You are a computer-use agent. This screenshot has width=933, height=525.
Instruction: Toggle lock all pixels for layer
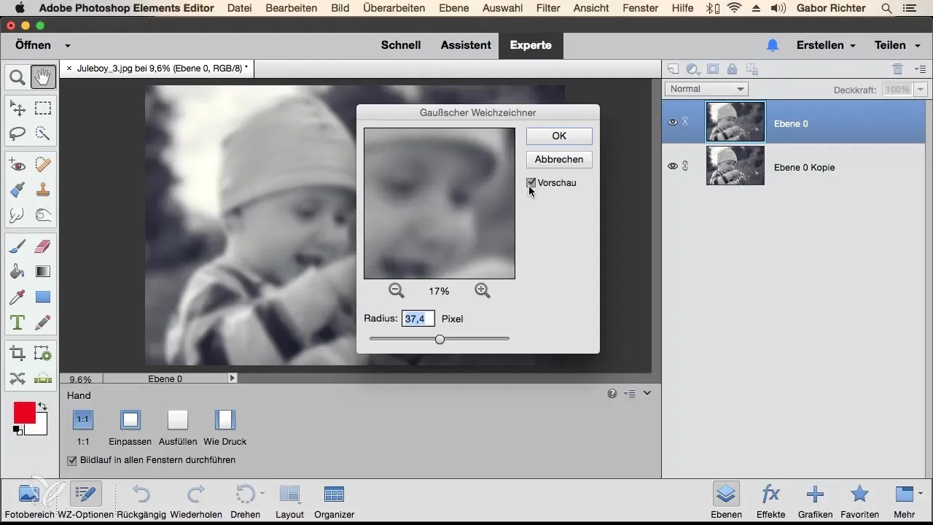pos(732,69)
